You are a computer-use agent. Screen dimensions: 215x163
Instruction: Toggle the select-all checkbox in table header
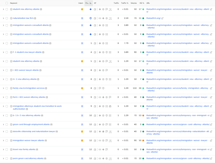[x=7, y=3]
